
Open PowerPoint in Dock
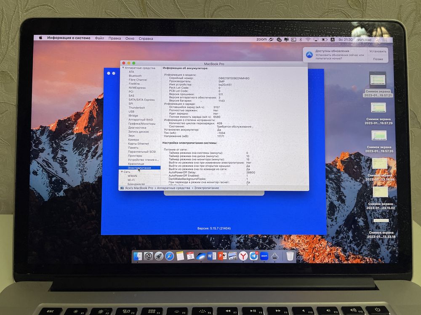pyautogui.click(x=222, y=256)
